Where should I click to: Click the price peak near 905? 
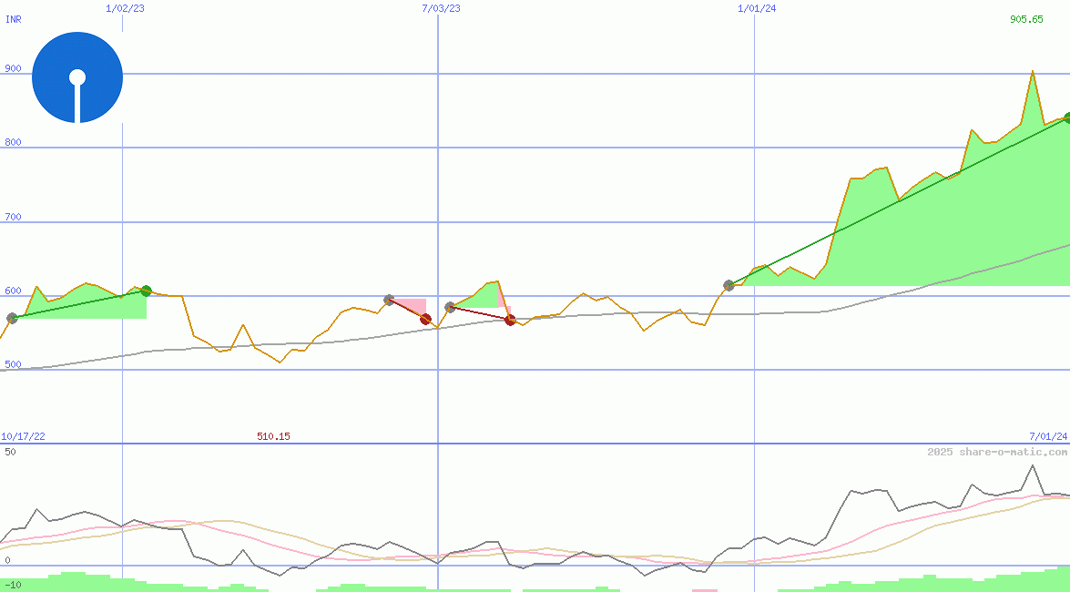[1032, 71]
